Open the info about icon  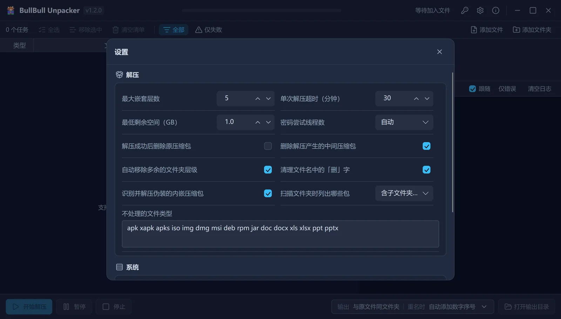(495, 11)
